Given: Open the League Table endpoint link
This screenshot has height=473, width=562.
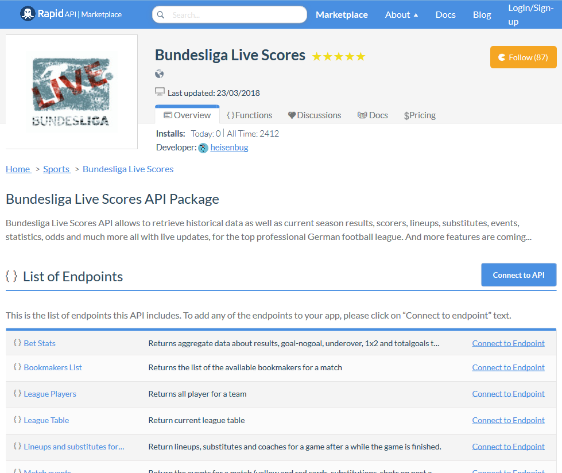Looking at the screenshot, I should tap(46, 420).
